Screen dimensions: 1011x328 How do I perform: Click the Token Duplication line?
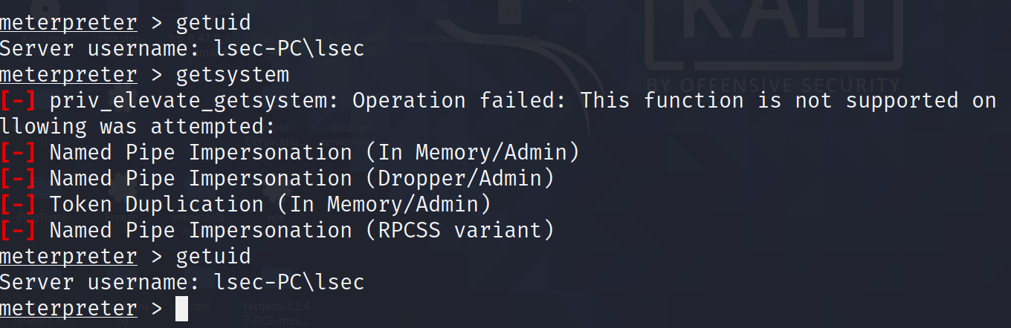point(270,205)
